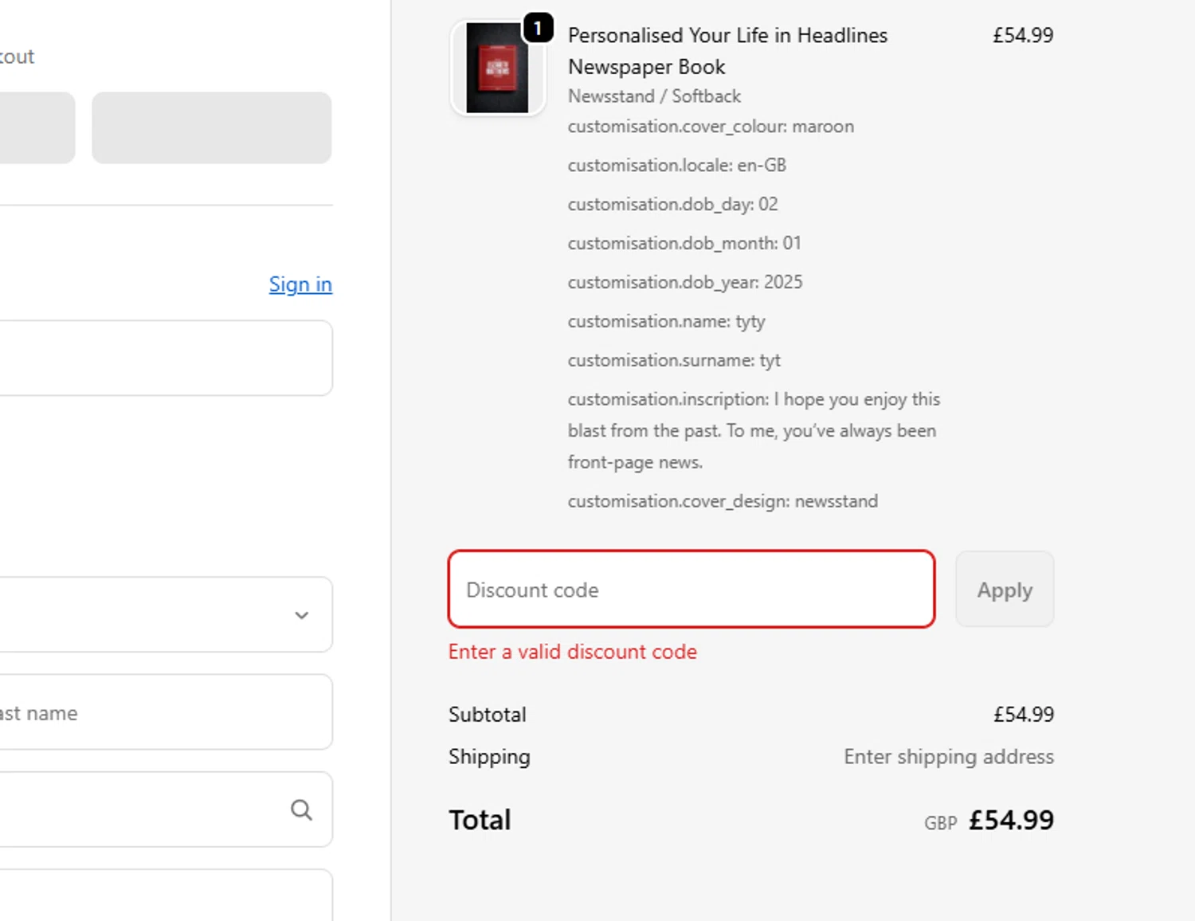The height and width of the screenshot is (921, 1195).
Task: Click inside the address search text field
Action: [x=135, y=809]
